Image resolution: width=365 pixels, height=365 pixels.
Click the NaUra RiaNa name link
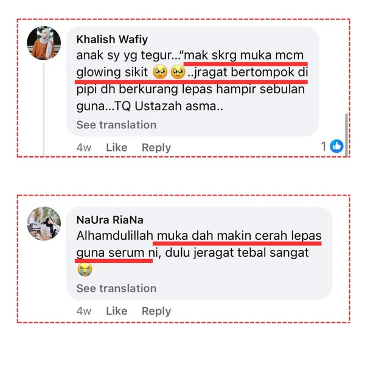(110, 220)
